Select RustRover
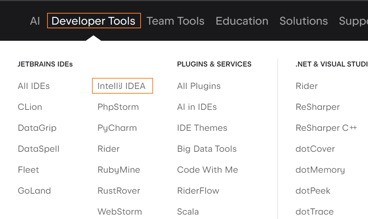Image resolution: width=368 pixels, height=219 pixels. pos(118,191)
